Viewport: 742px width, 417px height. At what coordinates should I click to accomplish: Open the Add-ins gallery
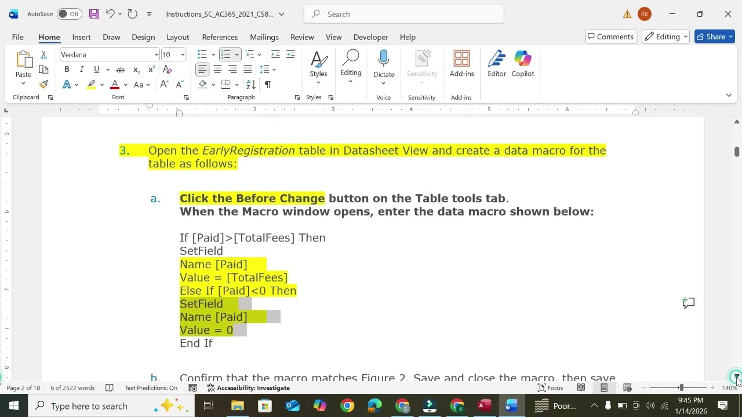pos(461,64)
